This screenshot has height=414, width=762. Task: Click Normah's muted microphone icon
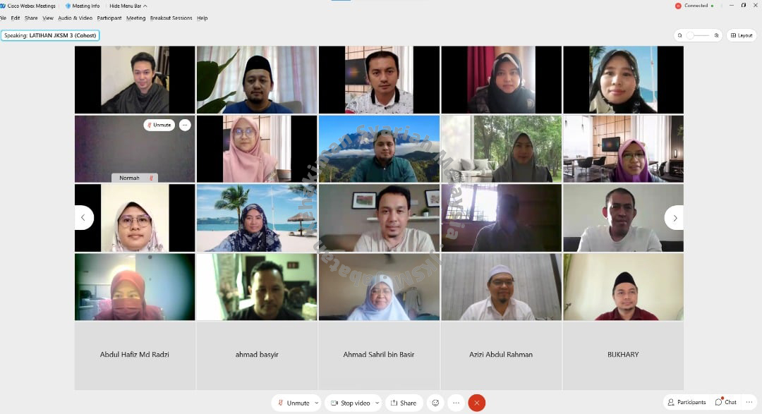(151, 178)
